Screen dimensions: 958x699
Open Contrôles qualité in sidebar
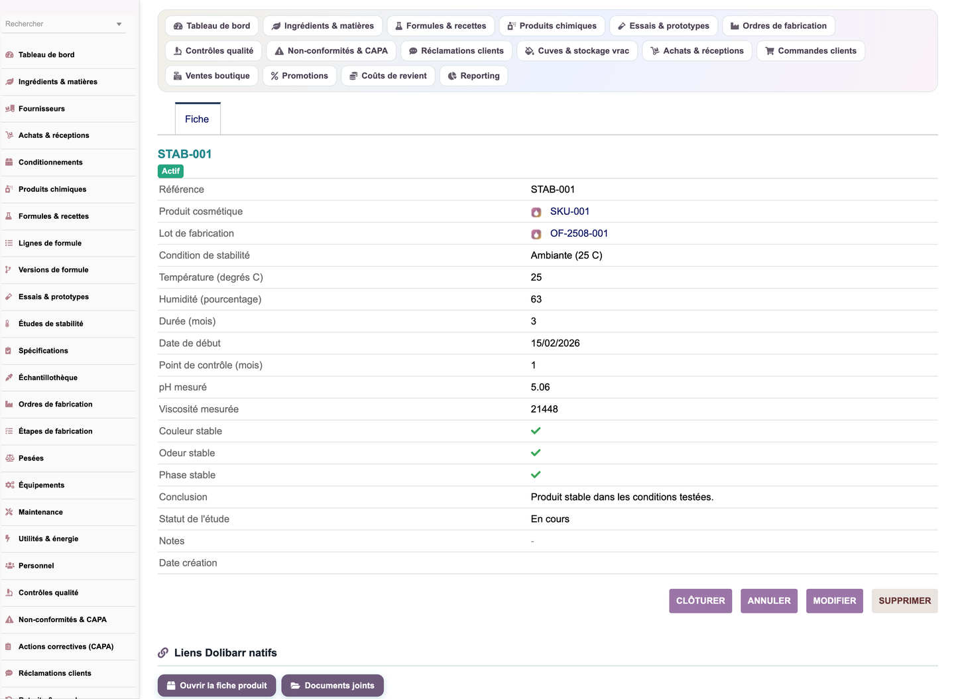48,593
